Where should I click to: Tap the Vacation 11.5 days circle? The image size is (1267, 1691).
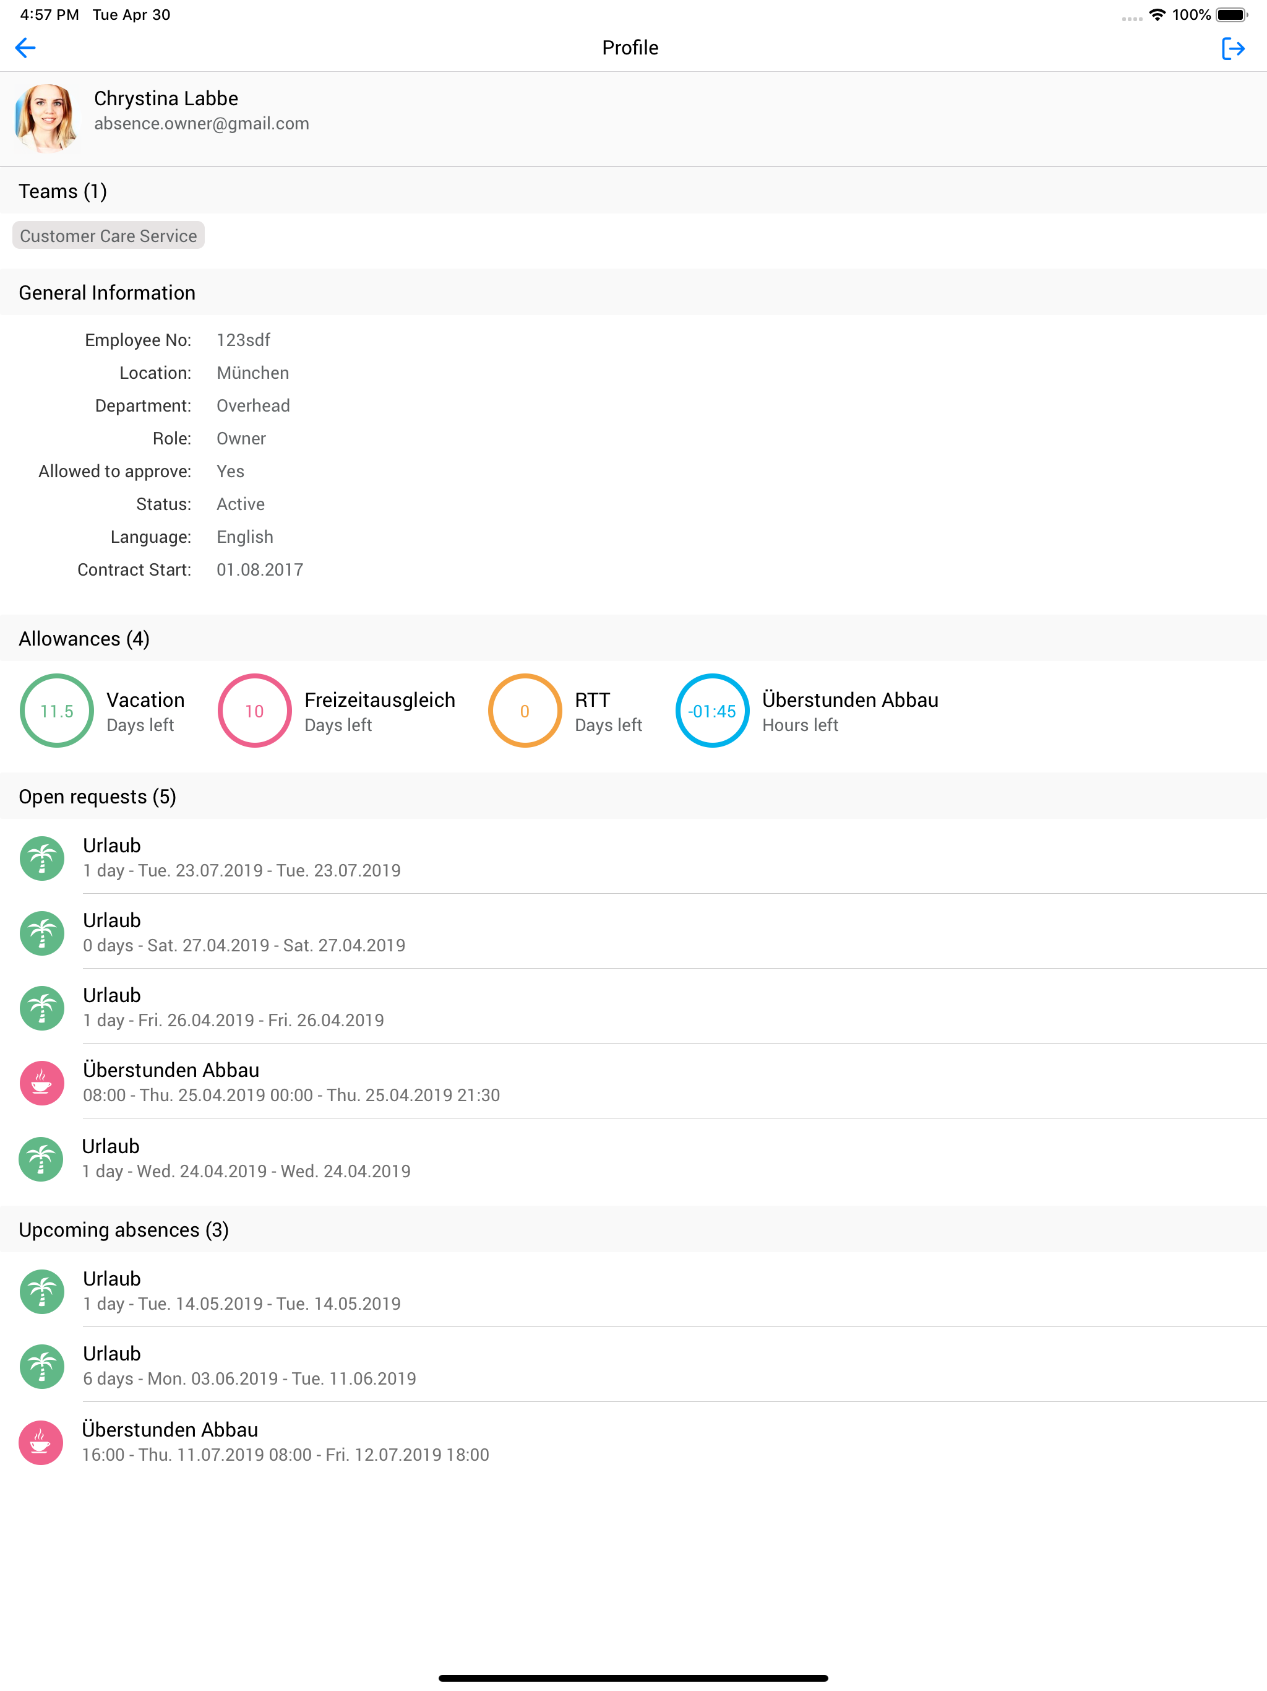pyautogui.click(x=56, y=711)
